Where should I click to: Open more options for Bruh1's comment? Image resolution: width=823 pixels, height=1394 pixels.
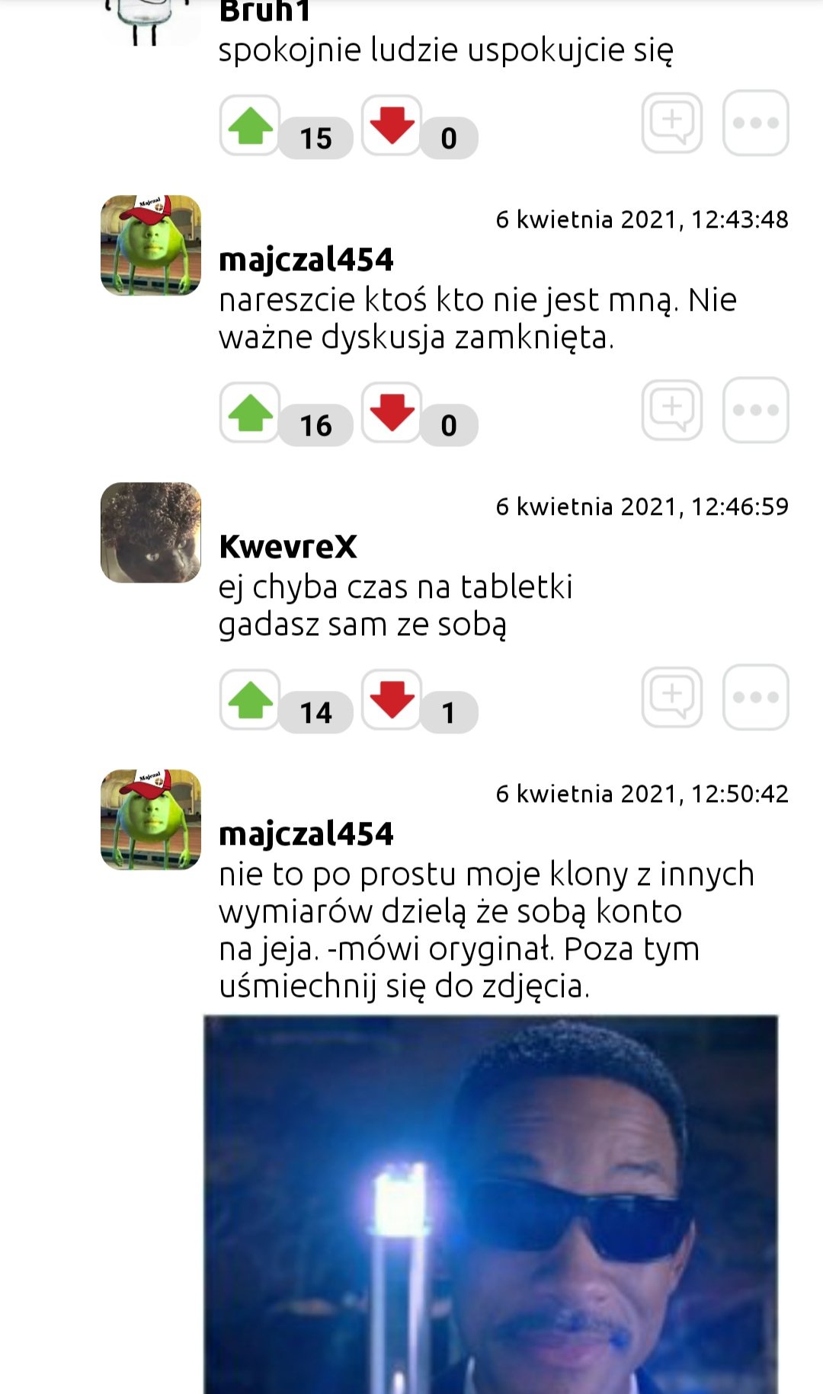point(755,123)
